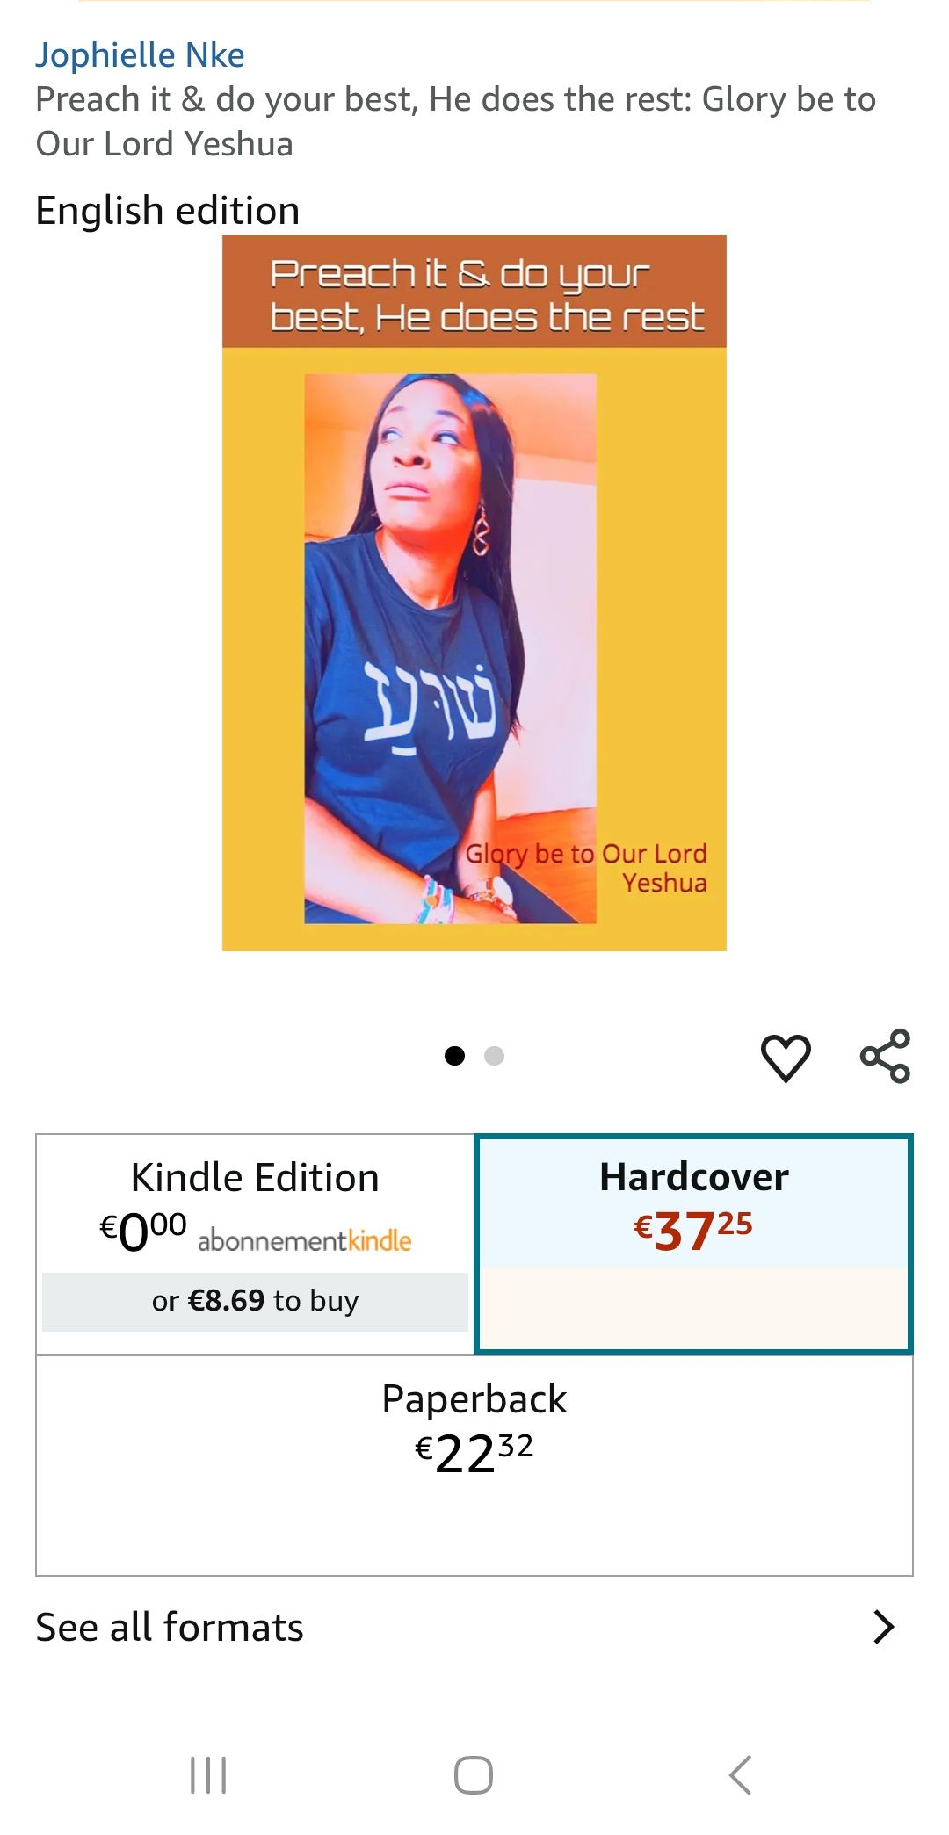Screen dimensions: 949x1835
Task: Tap the Android home button
Action: [474, 1775]
